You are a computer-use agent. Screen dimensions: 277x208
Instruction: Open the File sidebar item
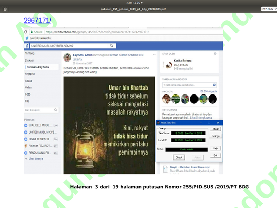click(x=27, y=101)
